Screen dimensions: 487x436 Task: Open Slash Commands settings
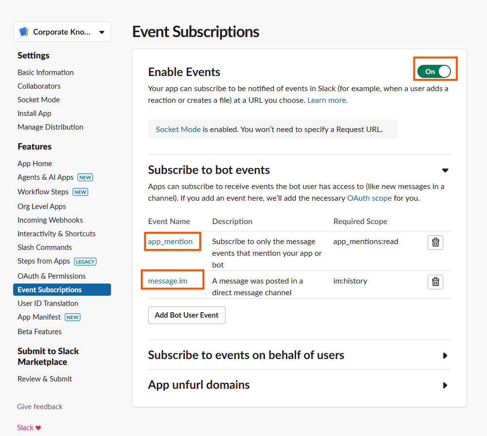(x=45, y=247)
